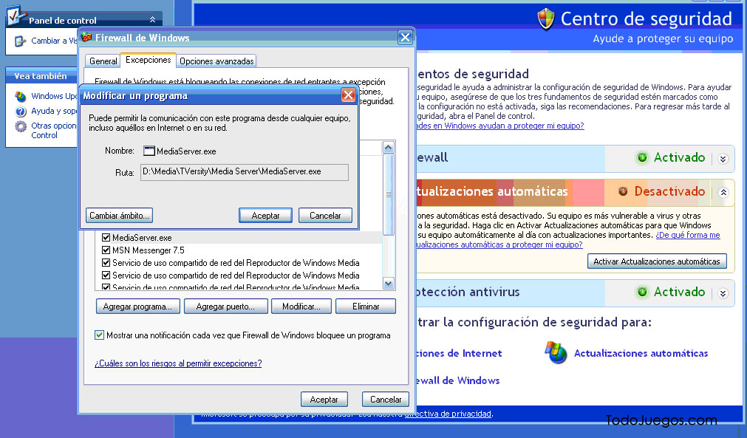Close the Modificar un programa dialog
Screen dimensions: 747x438
(x=348, y=95)
